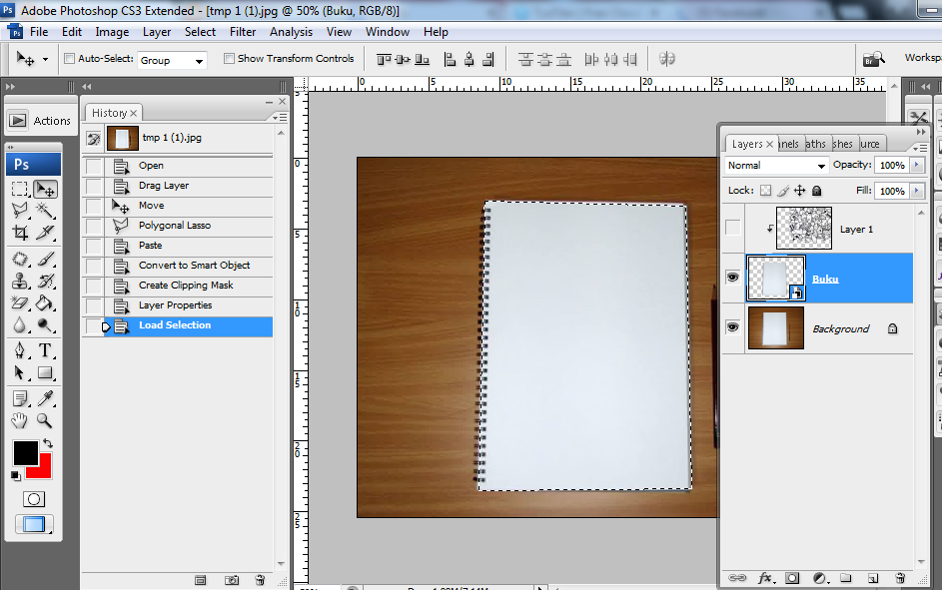This screenshot has height=590, width=942.
Task: Open the Notes tool
Action: coord(20,398)
